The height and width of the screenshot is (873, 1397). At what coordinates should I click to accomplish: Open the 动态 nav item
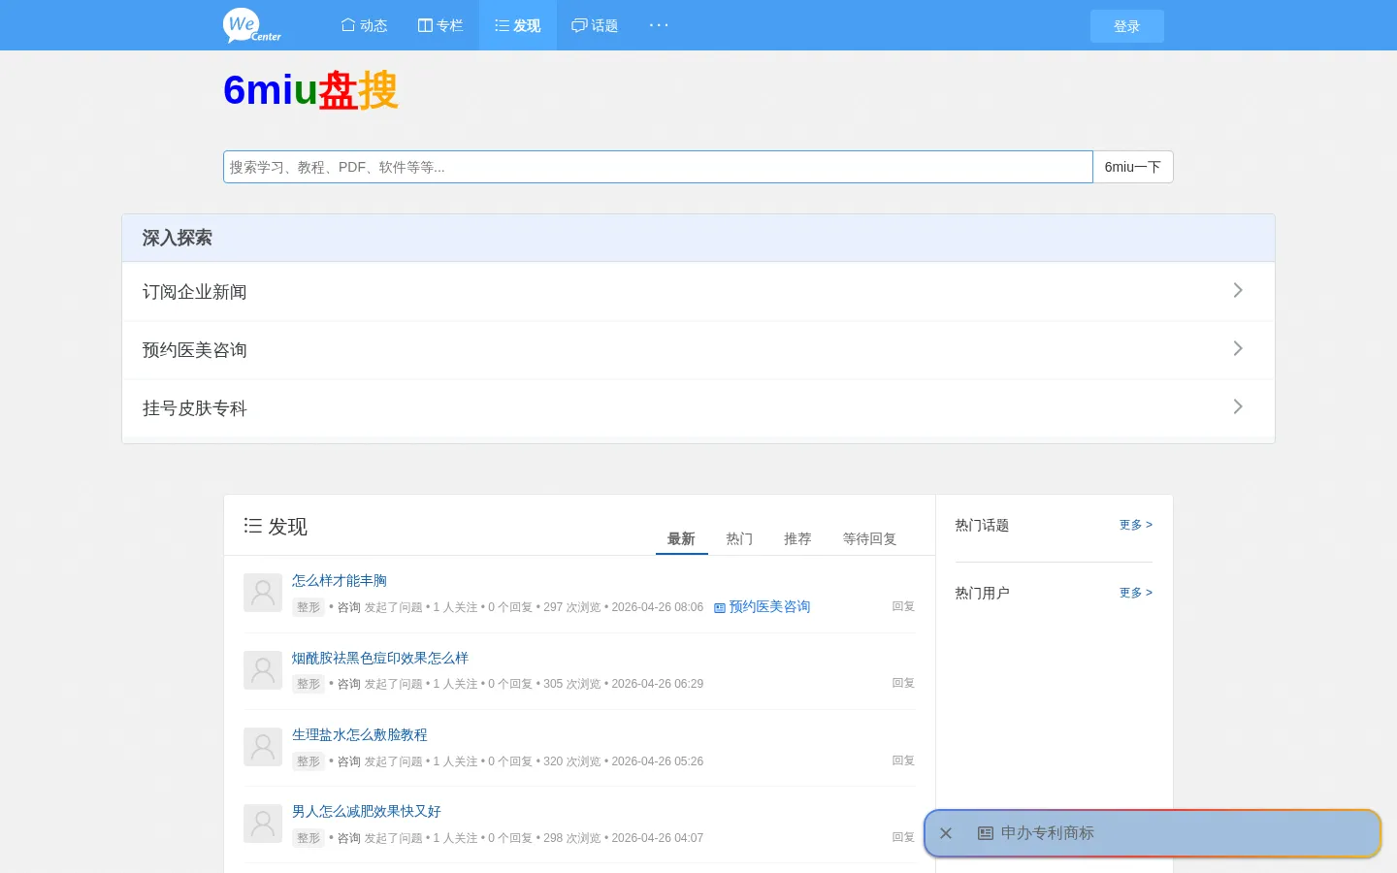click(x=364, y=25)
